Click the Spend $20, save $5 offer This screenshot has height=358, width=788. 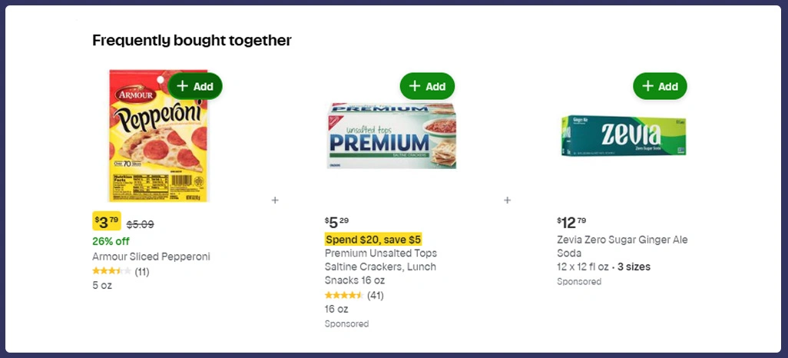click(373, 240)
